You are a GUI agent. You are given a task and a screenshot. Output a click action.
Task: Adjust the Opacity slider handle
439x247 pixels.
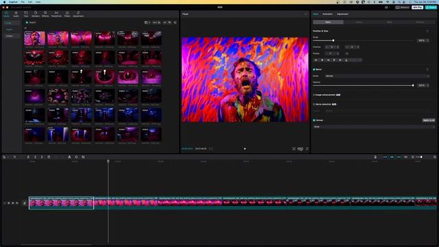click(413, 85)
